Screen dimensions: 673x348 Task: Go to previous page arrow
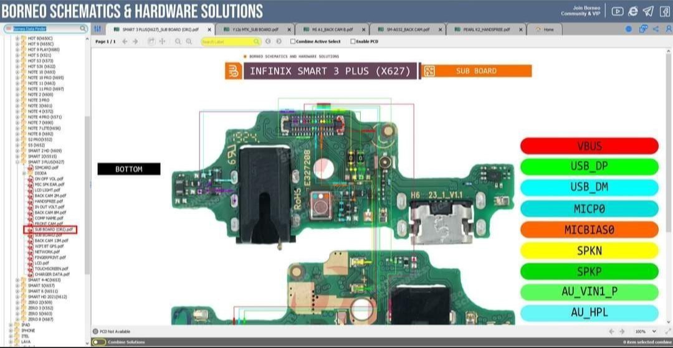click(125, 42)
